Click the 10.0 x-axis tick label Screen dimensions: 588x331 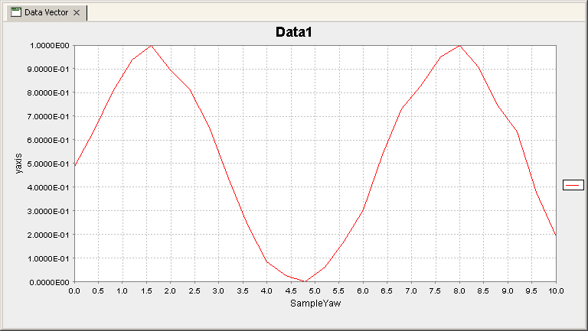pyautogui.click(x=554, y=291)
